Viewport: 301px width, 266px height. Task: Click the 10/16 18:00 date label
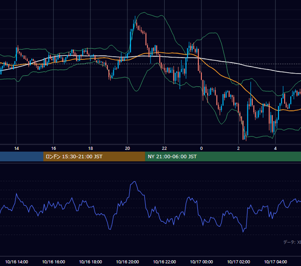coord(90,262)
